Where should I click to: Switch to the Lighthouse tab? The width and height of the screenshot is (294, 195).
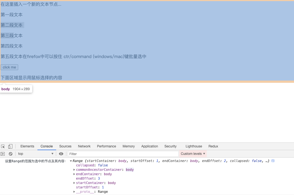coord(194,146)
